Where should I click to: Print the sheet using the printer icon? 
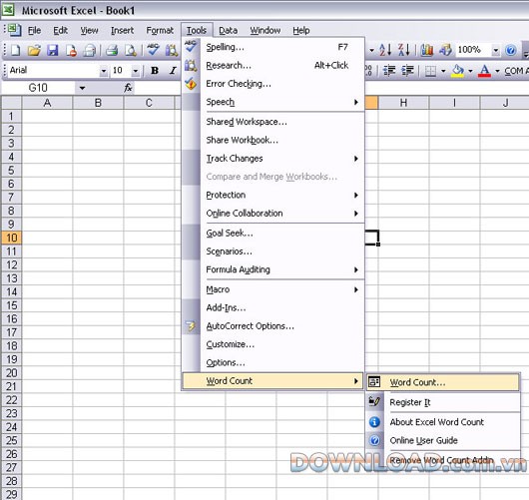click(x=112, y=50)
